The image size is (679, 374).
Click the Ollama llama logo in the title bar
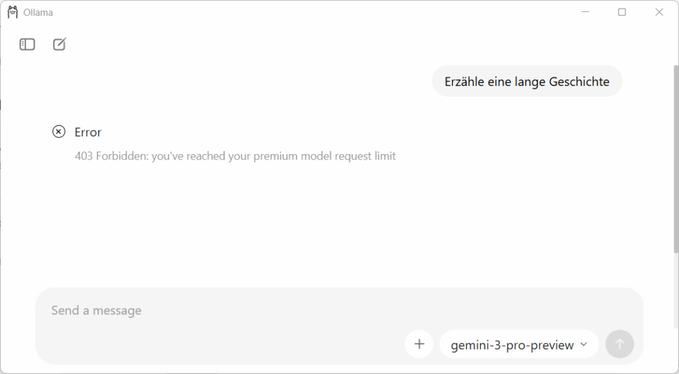tap(13, 12)
